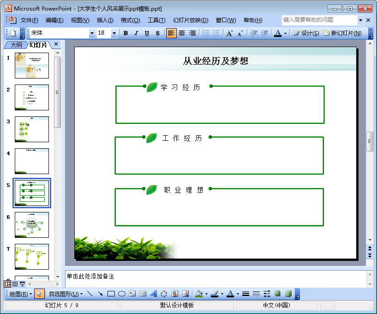Increase font size icon
377x314 pixels.
[230, 33]
